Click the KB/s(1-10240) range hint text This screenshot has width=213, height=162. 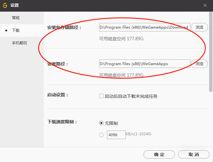[x=138, y=134]
